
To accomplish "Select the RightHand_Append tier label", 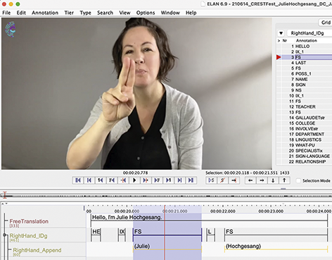I will point(37,250).
